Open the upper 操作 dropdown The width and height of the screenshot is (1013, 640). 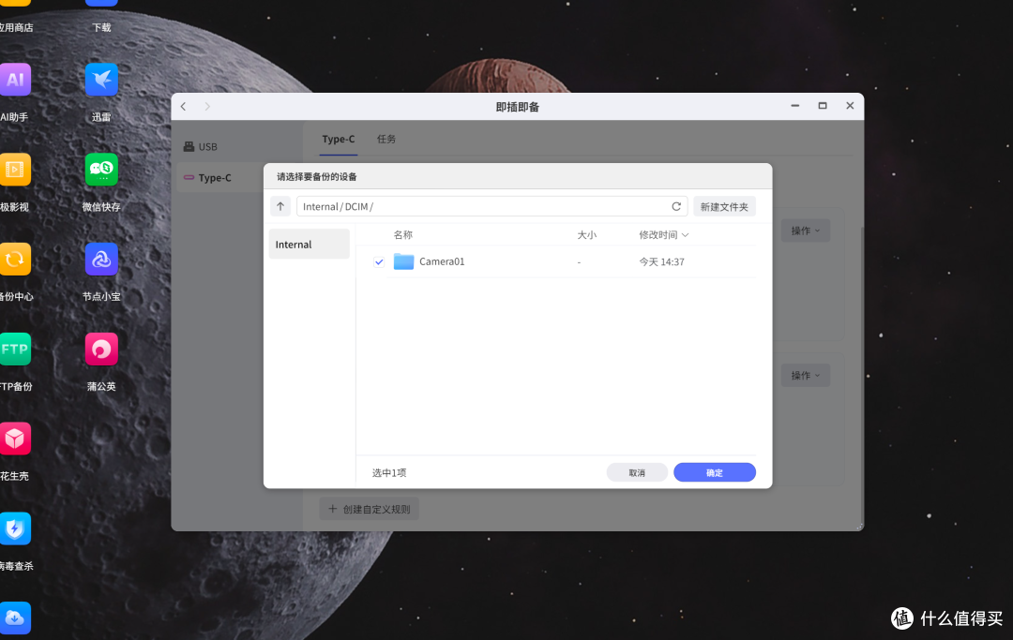coord(806,231)
